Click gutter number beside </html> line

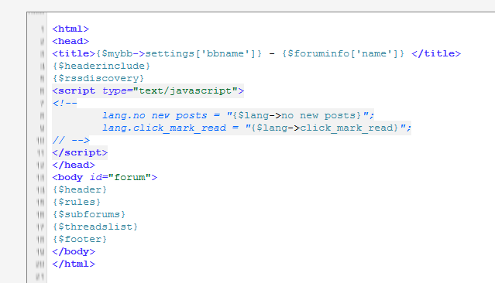pos(40,264)
